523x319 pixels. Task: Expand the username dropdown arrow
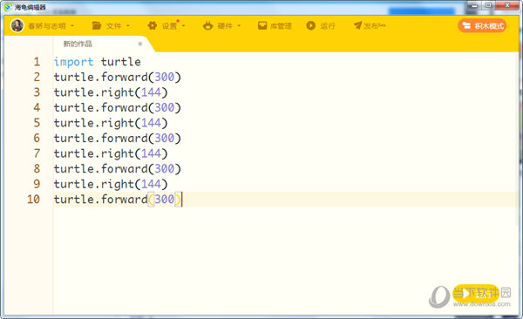[x=72, y=25]
